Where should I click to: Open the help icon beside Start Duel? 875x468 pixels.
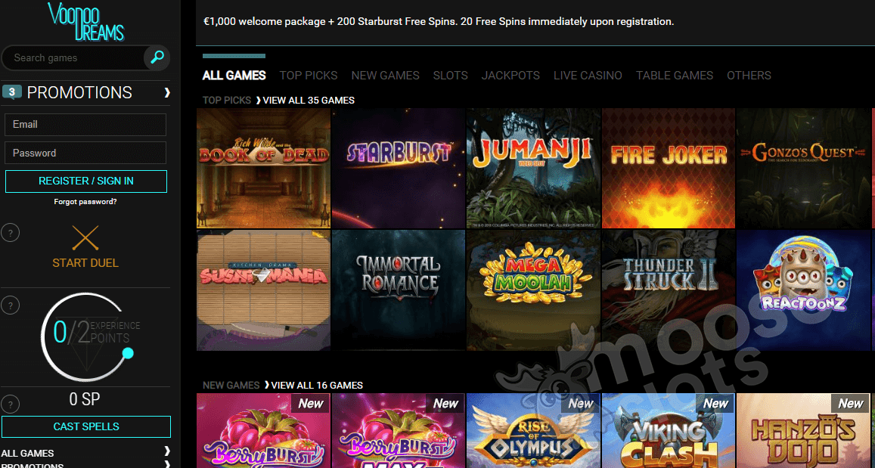(10, 233)
